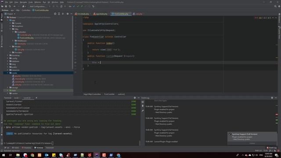
Task: Open web.php under the routes folder
Action: (18, 85)
